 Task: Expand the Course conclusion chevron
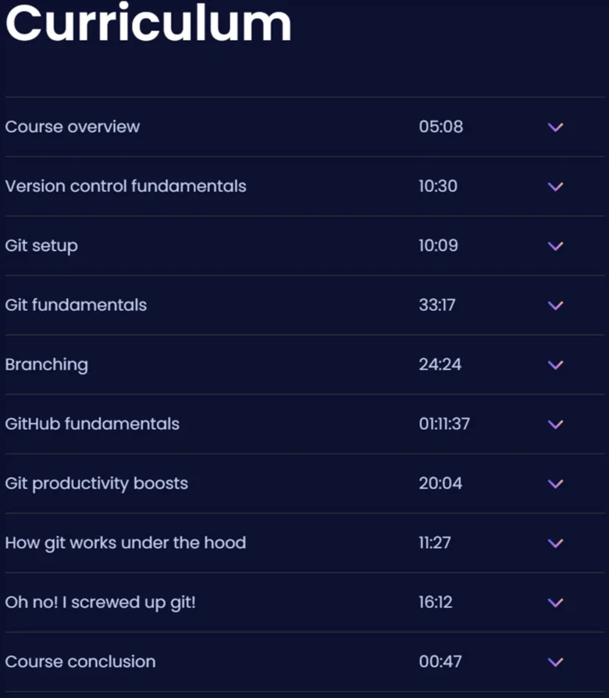tap(555, 662)
